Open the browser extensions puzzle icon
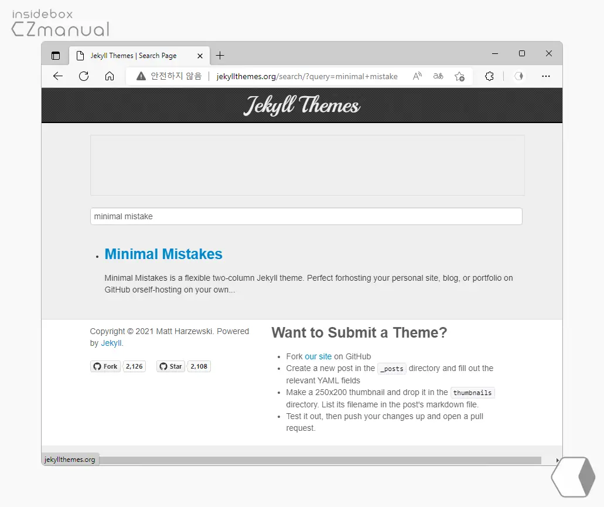Viewport: 604px width, 507px height. (489, 76)
